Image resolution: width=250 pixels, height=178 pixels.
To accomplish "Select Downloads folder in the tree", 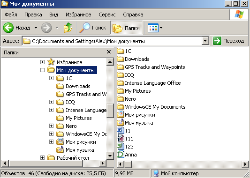I will click(x=78, y=86).
